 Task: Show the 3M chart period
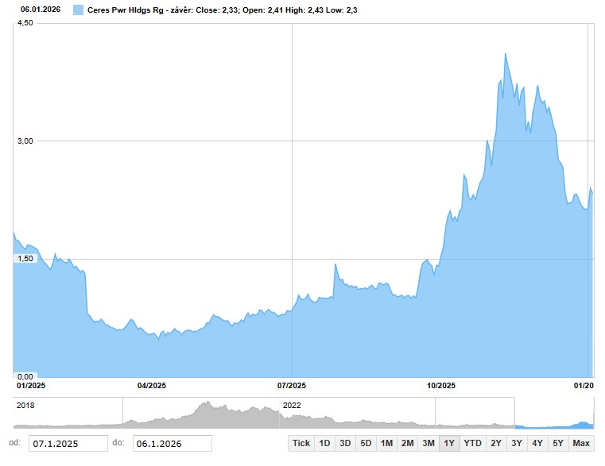428,443
